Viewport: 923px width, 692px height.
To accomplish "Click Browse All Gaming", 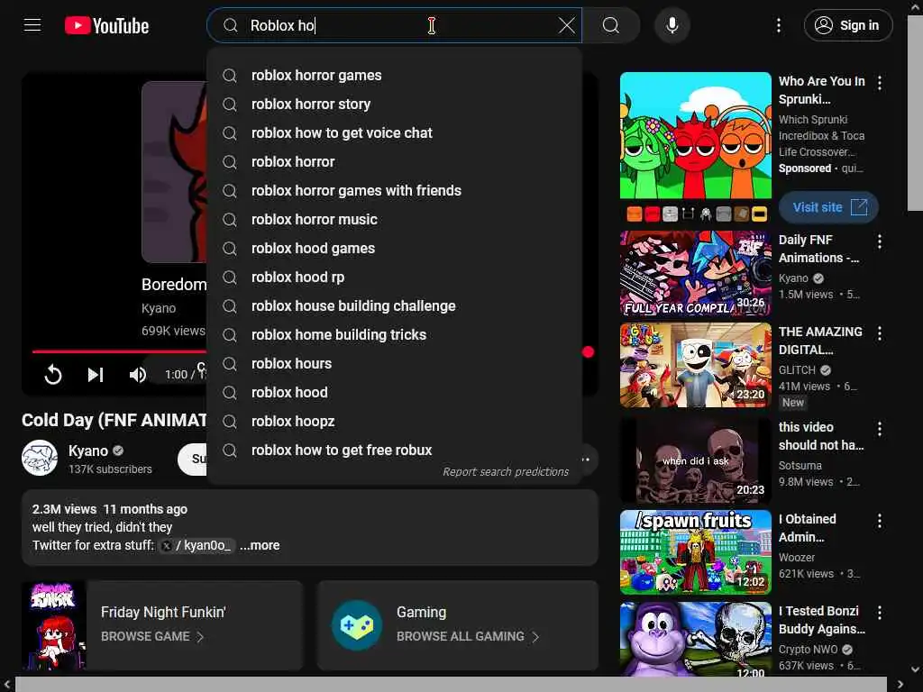I will click(468, 637).
